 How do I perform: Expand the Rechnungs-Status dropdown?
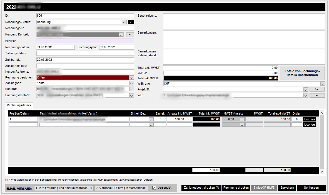point(124,22)
